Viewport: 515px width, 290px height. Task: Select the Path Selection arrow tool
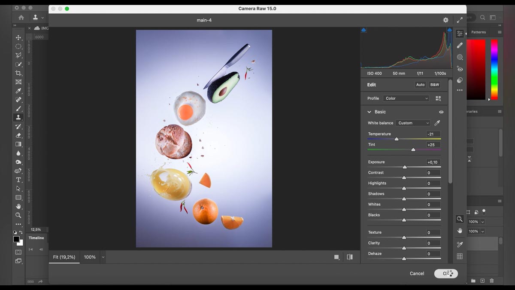[x=18, y=189]
